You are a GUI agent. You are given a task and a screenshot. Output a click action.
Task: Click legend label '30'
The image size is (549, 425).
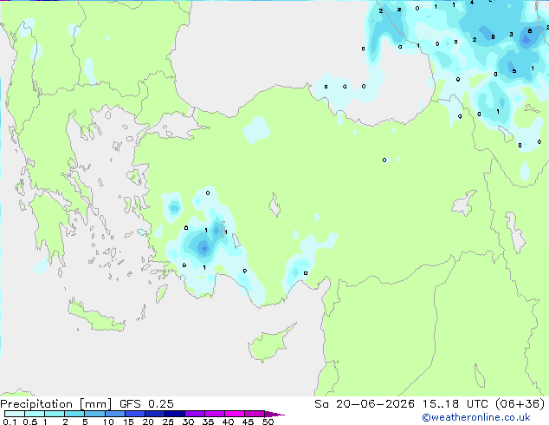tap(188, 422)
